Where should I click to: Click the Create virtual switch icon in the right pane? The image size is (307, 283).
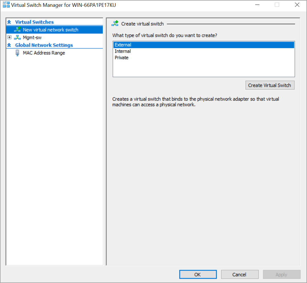[x=115, y=24]
